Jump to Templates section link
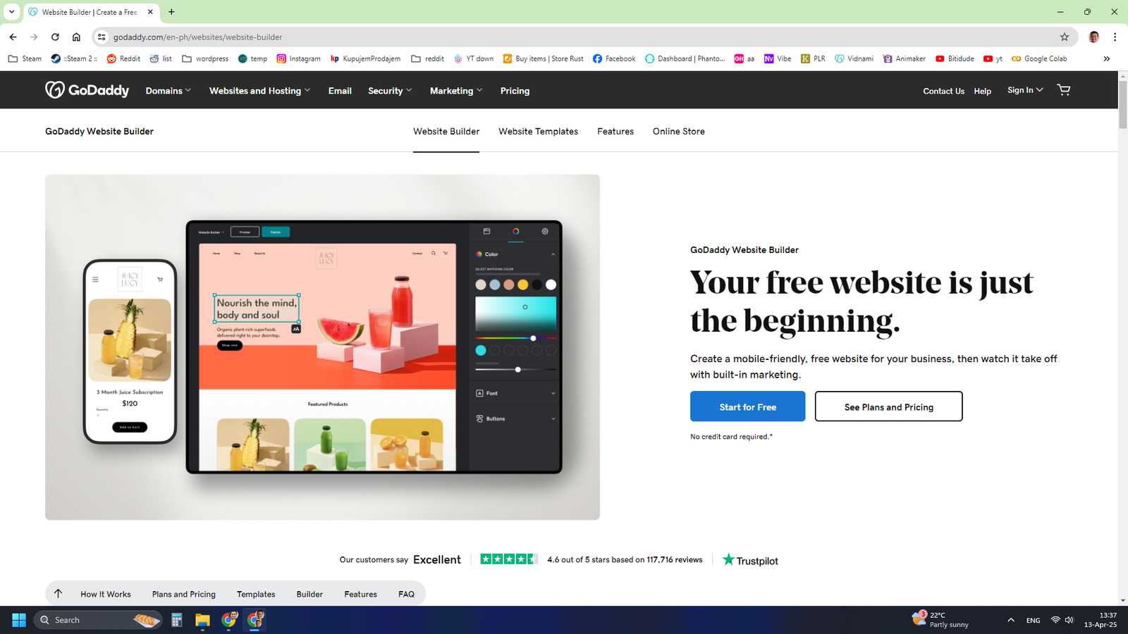 click(x=256, y=594)
